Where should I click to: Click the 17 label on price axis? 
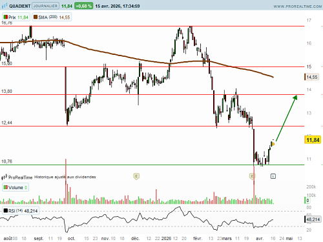[309, 20]
